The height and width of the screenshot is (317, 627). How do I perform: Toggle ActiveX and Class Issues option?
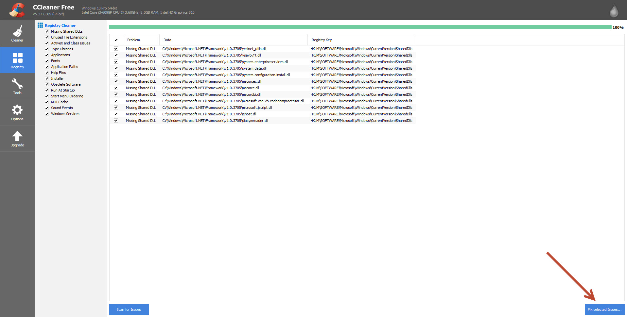(x=47, y=43)
